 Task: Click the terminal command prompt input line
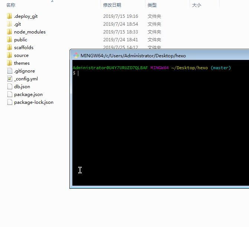[x=160, y=73]
